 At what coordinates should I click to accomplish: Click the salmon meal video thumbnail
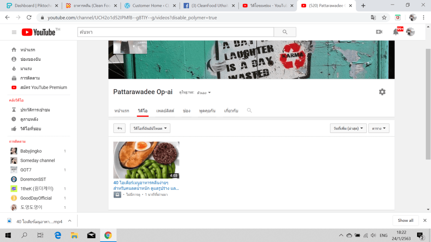(x=146, y=160)
